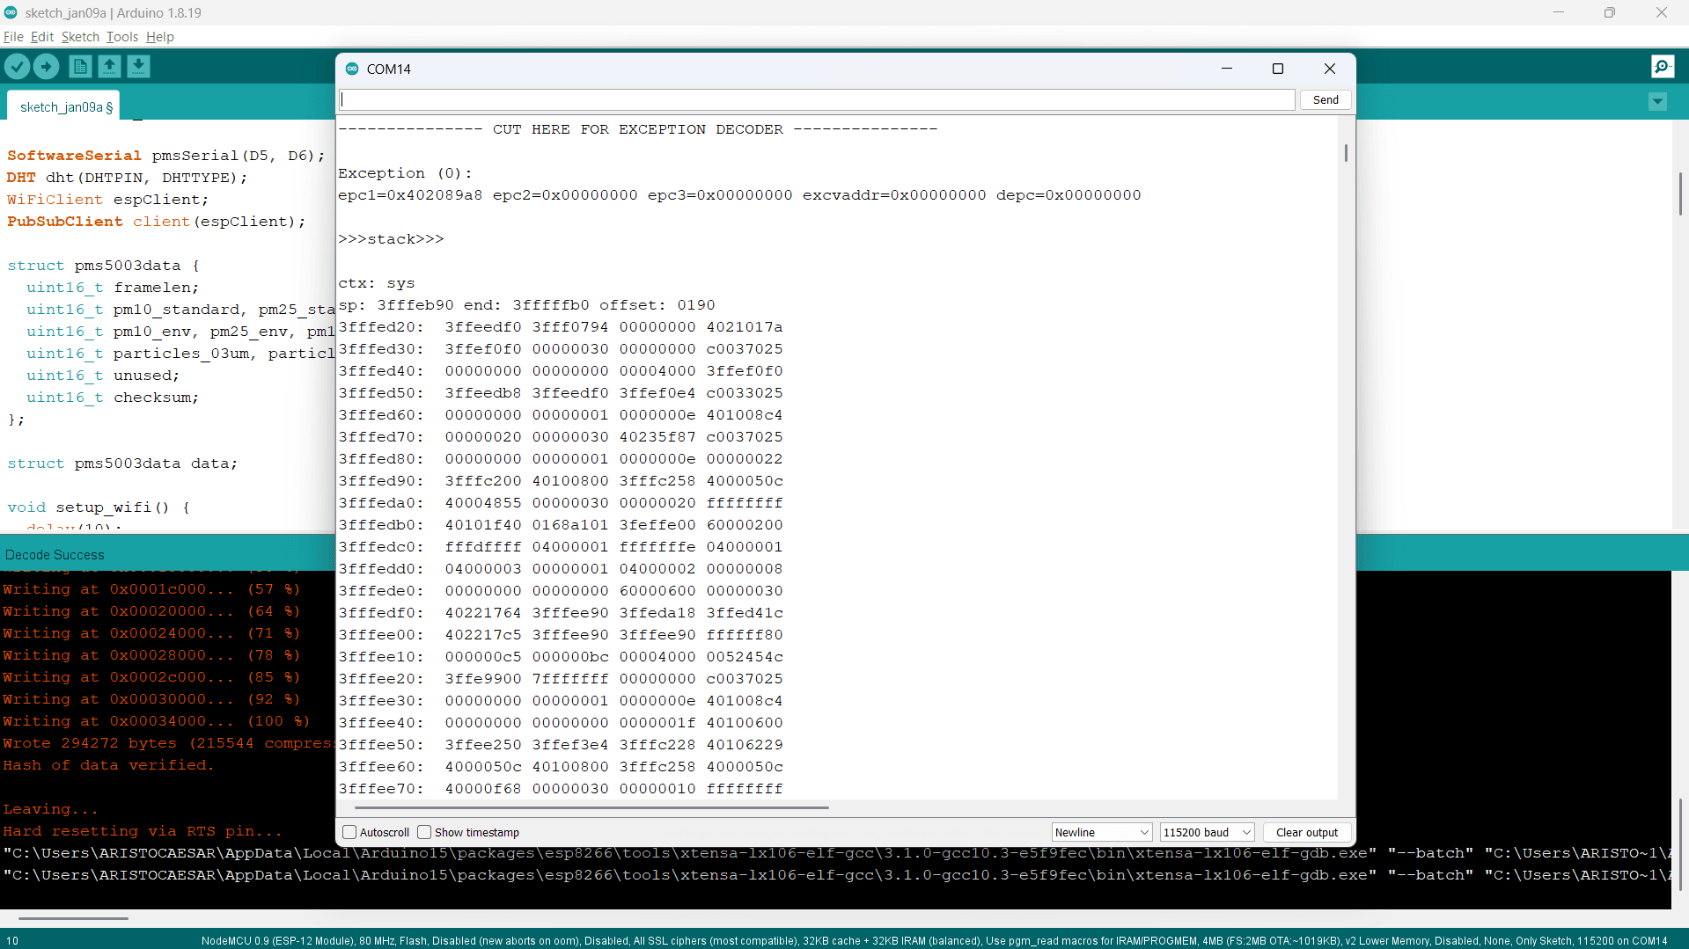Click the Open sketch icon
1689x949 pixels.
pos(109,66)
